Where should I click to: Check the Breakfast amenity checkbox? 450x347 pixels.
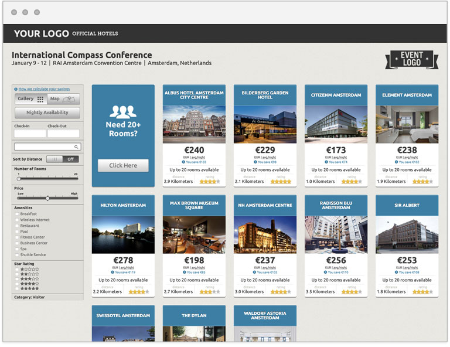point(17,214)
